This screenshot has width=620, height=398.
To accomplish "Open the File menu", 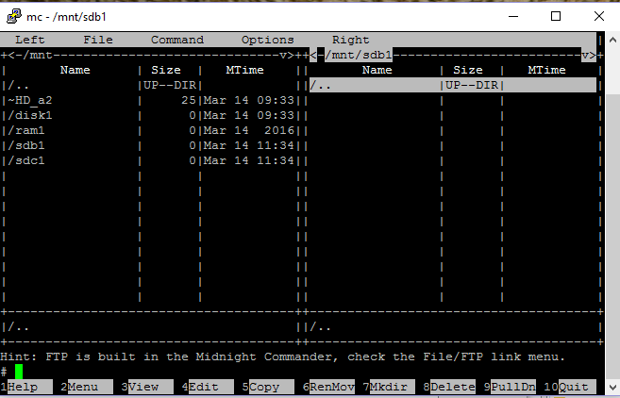I will coord(98,40).
